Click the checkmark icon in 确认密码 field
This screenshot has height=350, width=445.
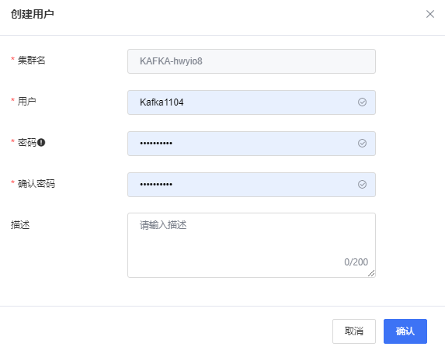pyautogui.click(x=362, y=185)
